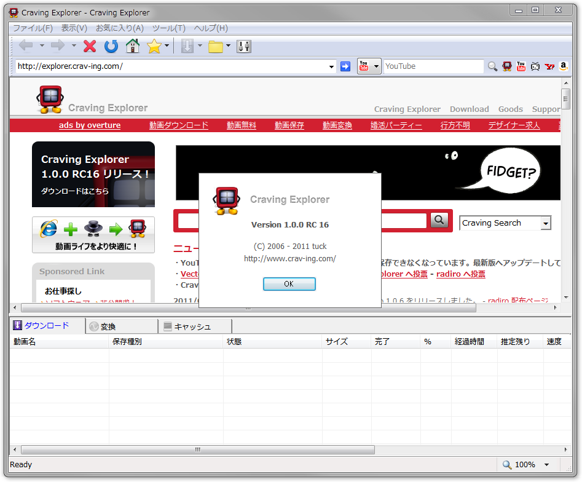
Task: Open the 100% zoom level dropdown
Action: (x=547, y=465)
